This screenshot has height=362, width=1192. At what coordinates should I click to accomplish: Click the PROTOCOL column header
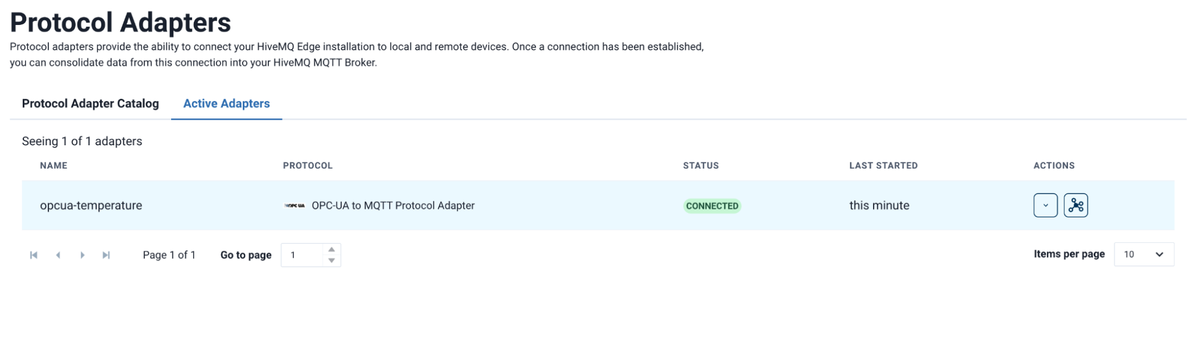tap(308, 166)
